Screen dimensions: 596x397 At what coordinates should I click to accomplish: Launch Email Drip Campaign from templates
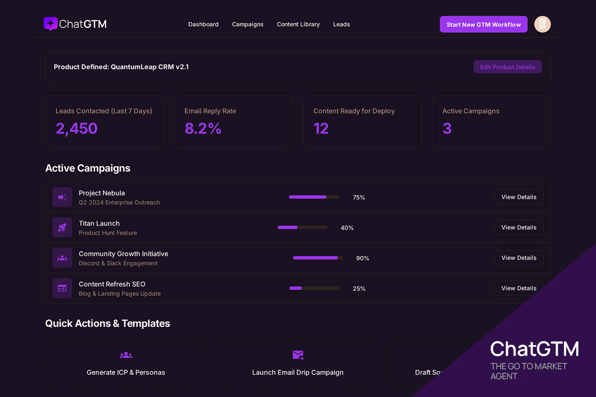coord(298,362)
